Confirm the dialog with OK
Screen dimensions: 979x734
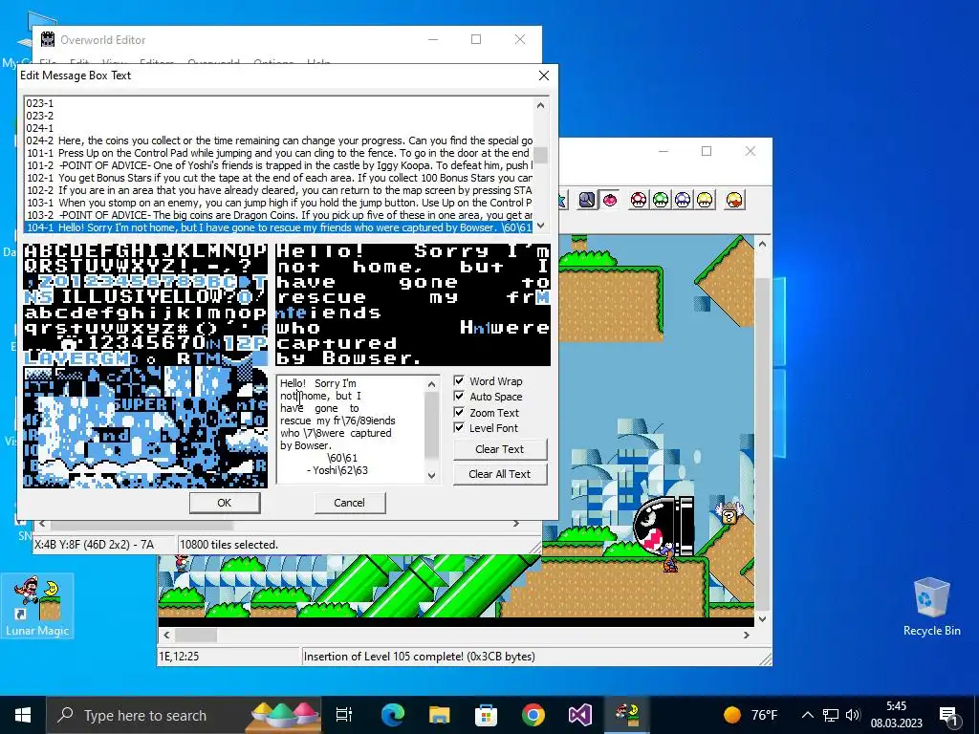point(224,503)
